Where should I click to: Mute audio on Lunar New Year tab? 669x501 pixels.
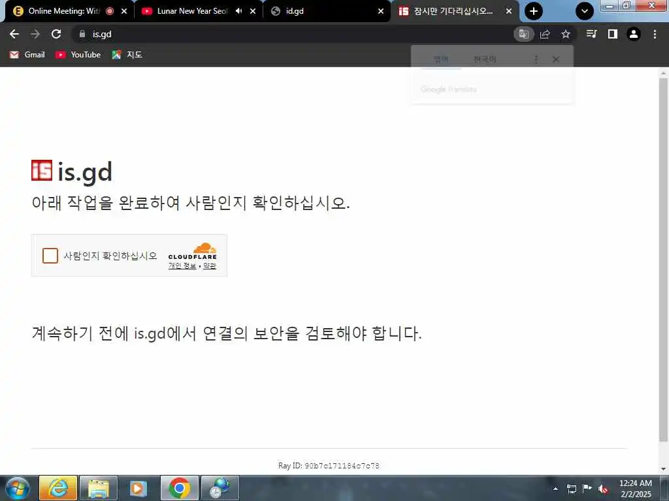coord(239,11)
